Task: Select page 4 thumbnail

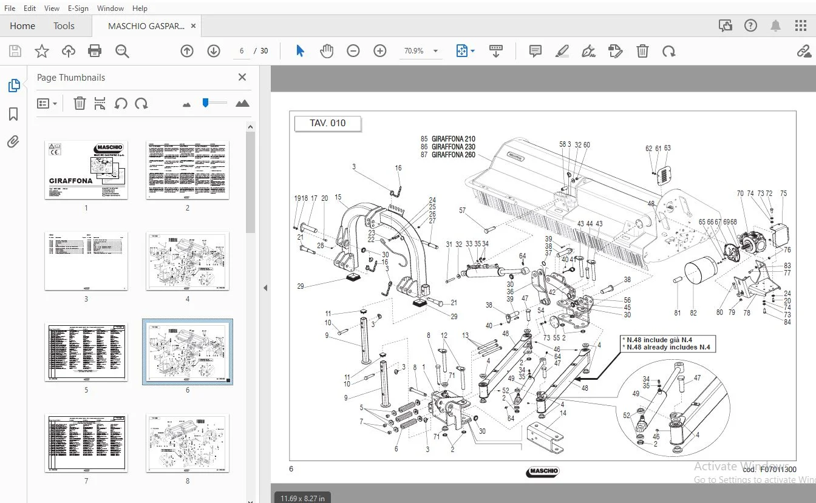Action: click(x=188, y=260)
